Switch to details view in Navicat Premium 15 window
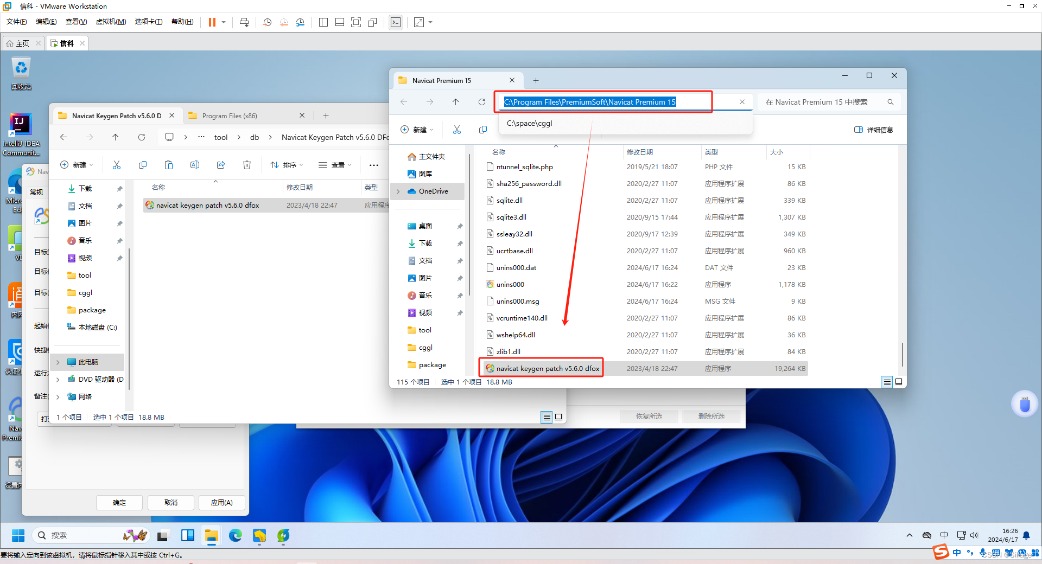This screenshot has width=1042, height=564. (x=887, y=382)
